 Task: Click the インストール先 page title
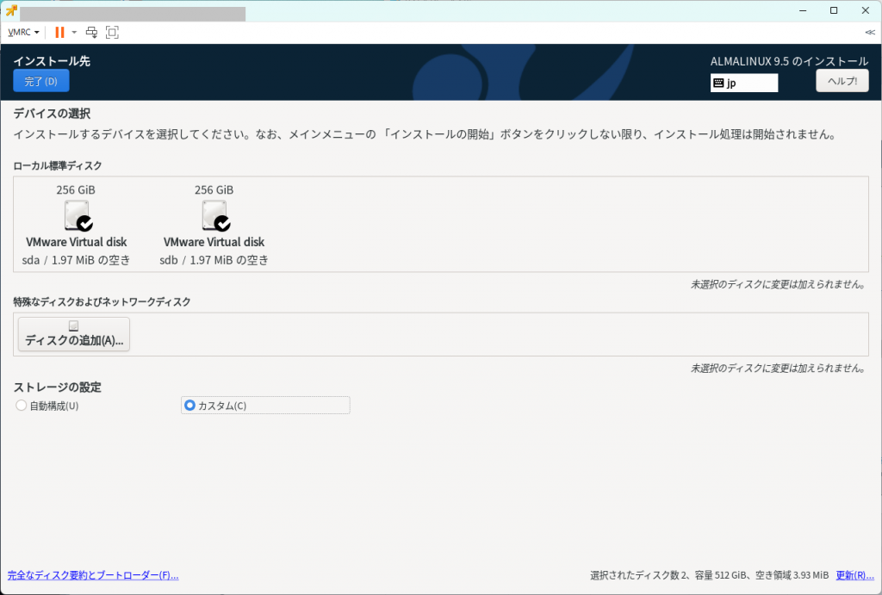click(52, 61)
